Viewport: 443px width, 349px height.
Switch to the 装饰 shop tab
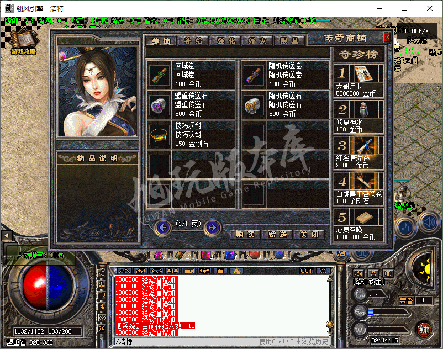(x=161, y=41)
